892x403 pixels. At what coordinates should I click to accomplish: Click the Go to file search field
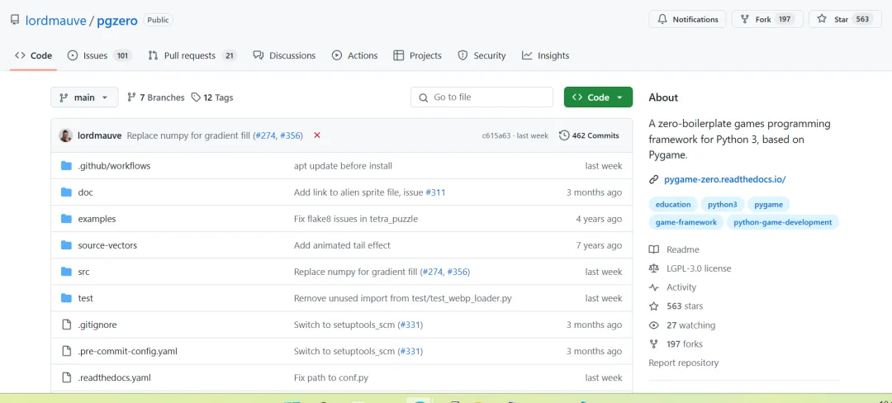(482, 97)
